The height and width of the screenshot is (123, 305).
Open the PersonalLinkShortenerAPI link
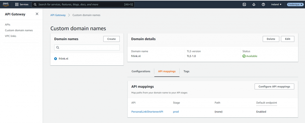click(x=147, y=112)
